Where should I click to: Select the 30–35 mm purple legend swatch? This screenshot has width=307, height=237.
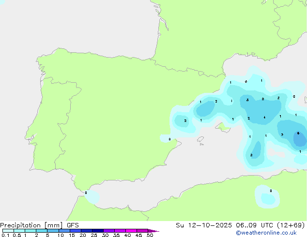click(x=109, y=231)
